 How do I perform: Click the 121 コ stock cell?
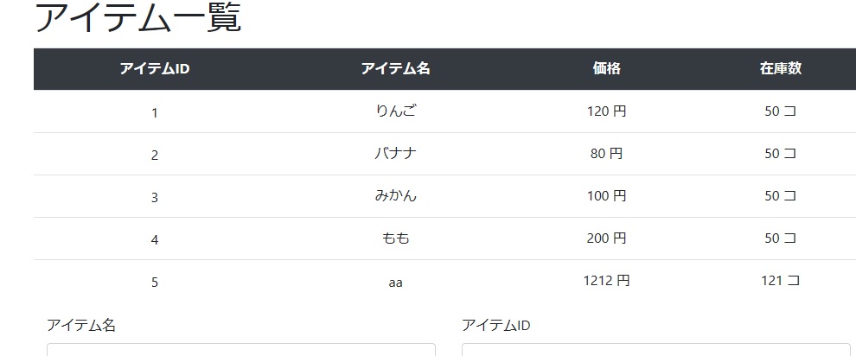[781, 281]
